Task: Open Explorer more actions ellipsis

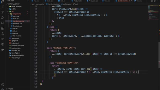Action: pos(27,1)
